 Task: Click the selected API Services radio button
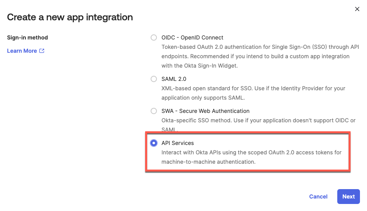[x=154, y=143]
